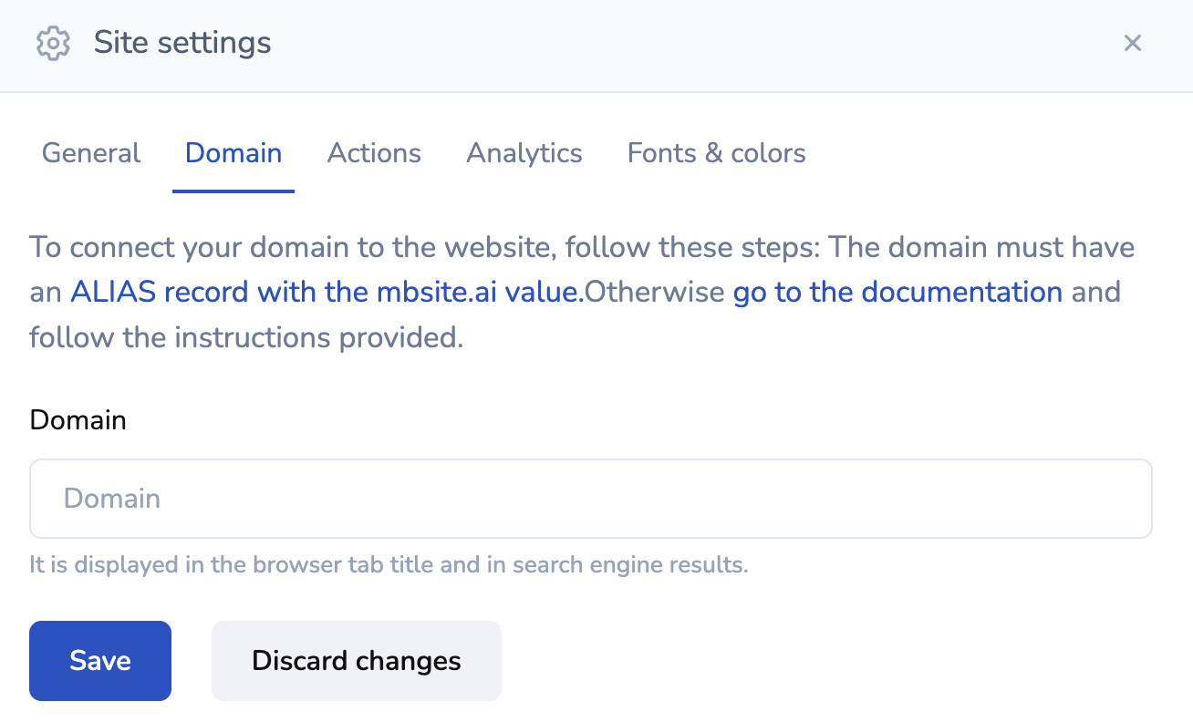Click the Discard changes button

357,661
